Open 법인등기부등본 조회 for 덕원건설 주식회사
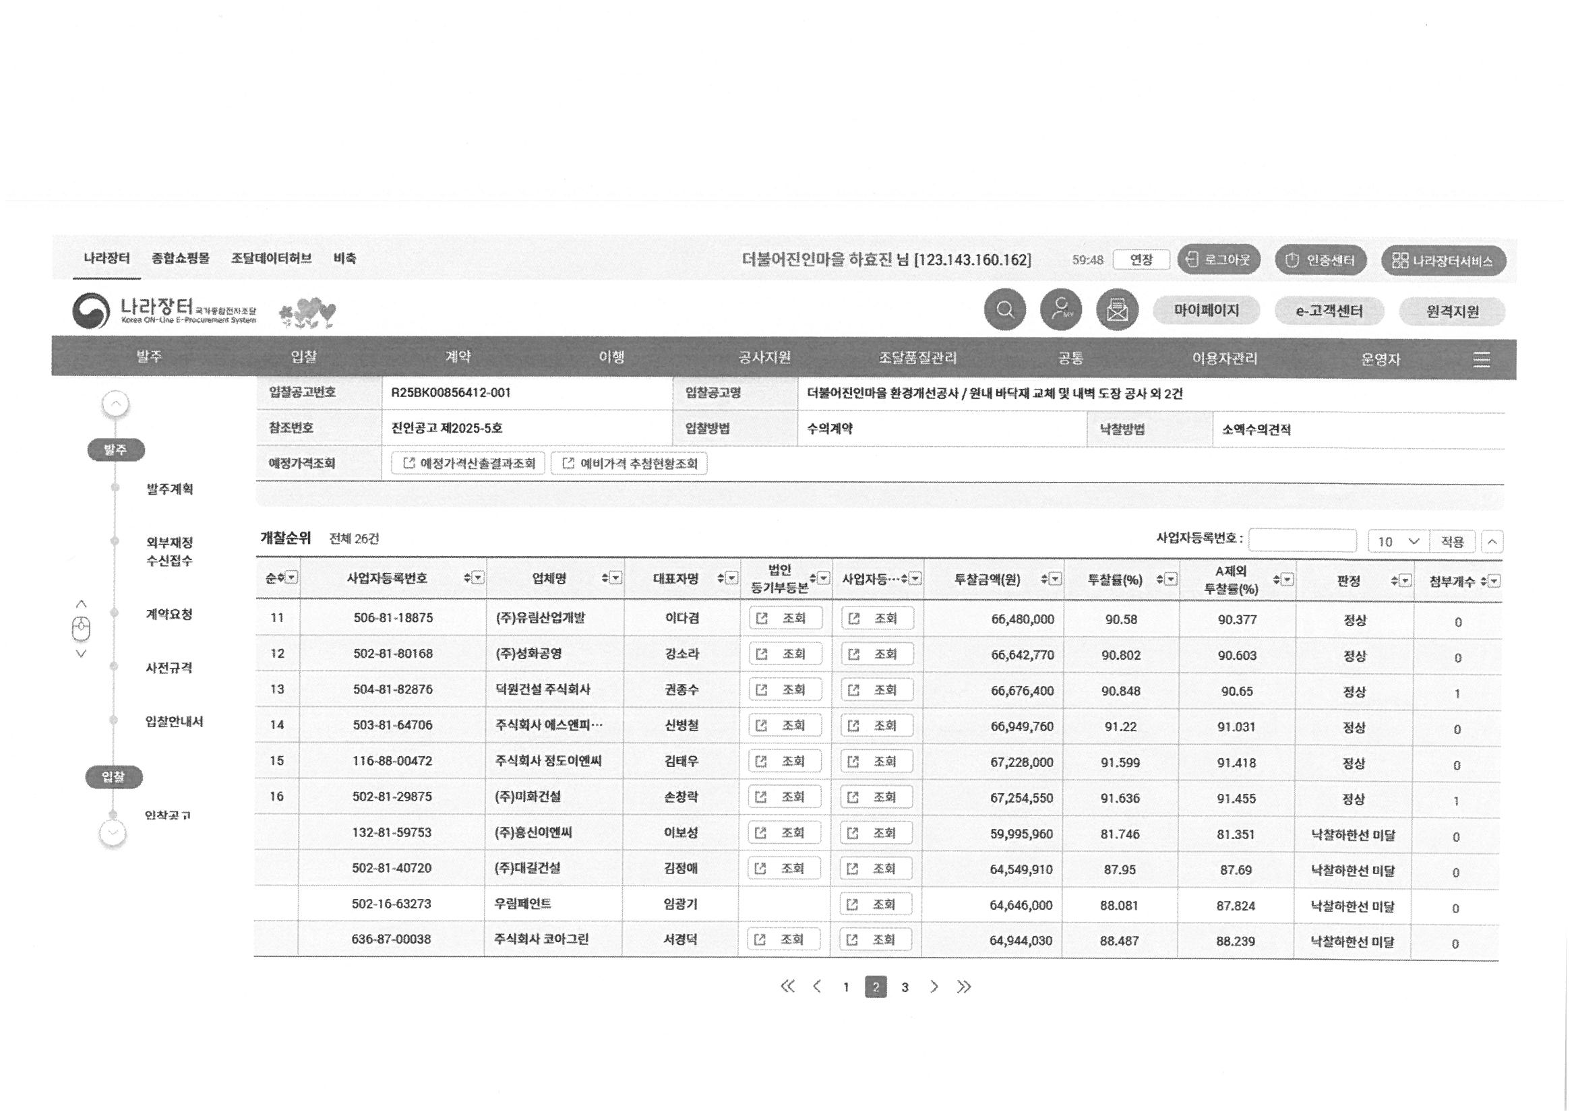 (x=785, y=690)
